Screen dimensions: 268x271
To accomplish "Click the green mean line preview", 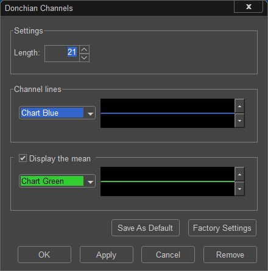I will pyautogui.click(x=167, y=181).
